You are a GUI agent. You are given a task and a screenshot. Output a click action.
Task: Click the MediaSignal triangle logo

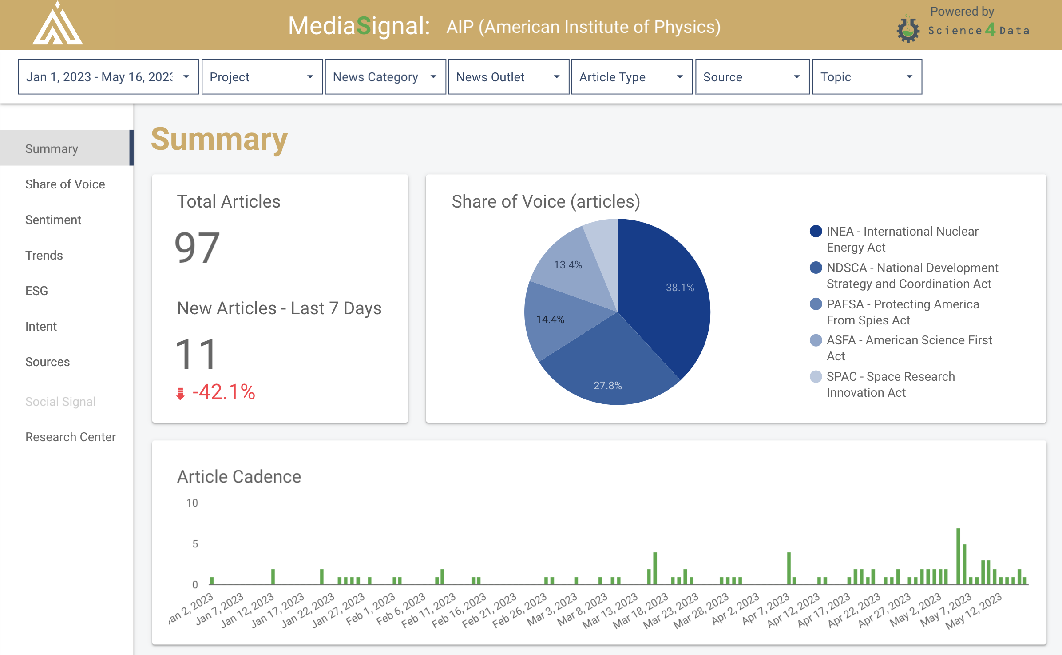57,23
